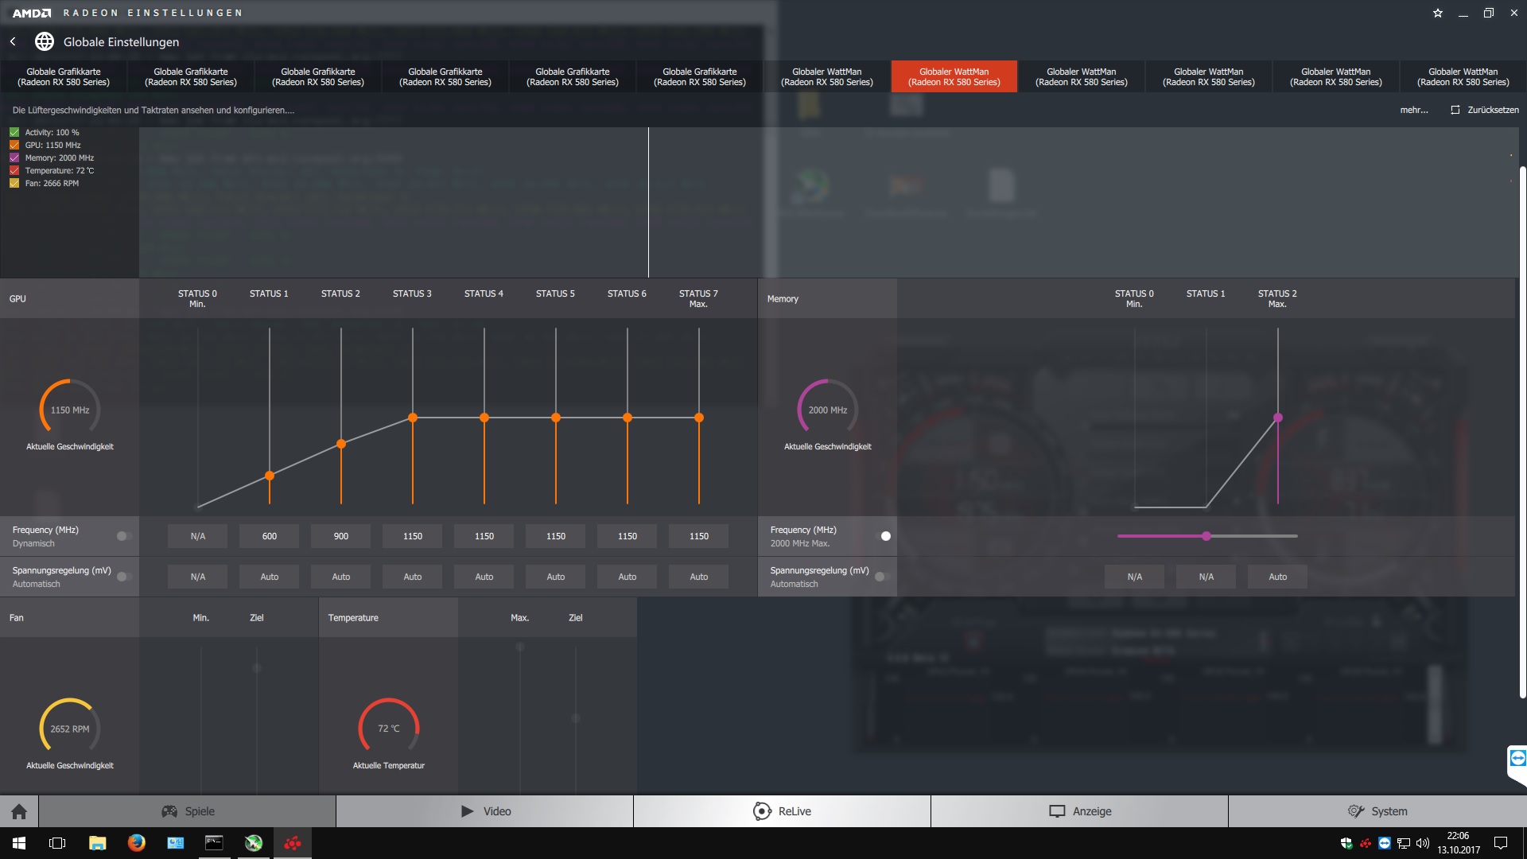Click the back arrow icon
The image size is (1527, 859).
tap(13, 41)
